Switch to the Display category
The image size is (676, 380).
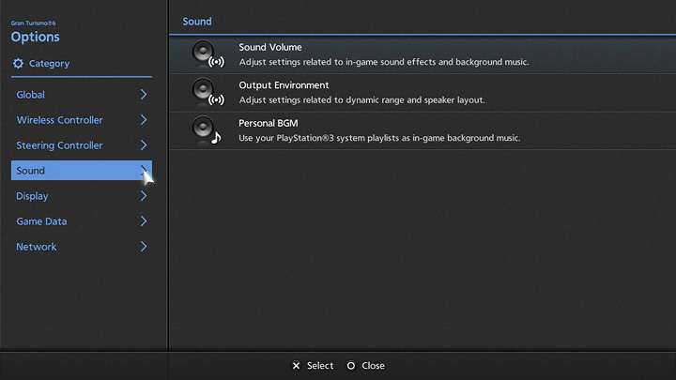(32, 196)
